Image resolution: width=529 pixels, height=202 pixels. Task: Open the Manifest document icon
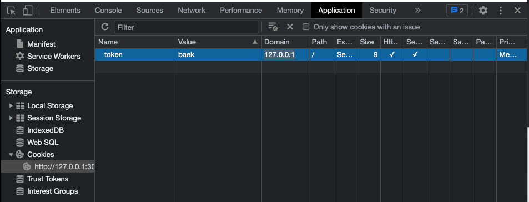[20, 44]
